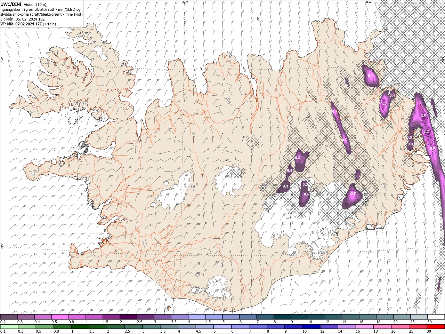Click the 0.4 value beside the 1.5 cell
The image size is (445, 334).
click(392, 95)
